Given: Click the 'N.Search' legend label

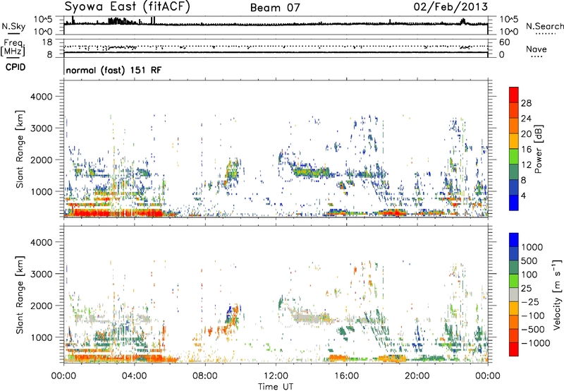Looking at the screenshot, I should [x=545, y=26].
